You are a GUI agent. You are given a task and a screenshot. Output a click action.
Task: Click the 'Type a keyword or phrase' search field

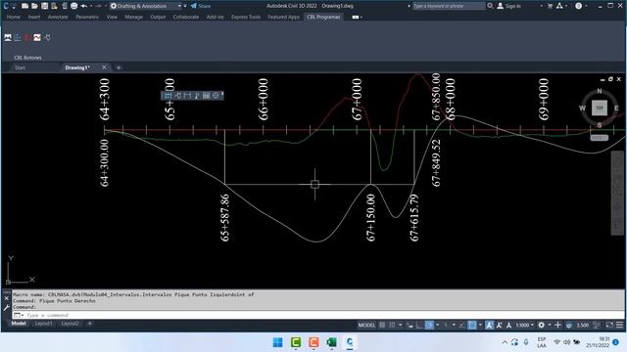click(x=449, y=6)
